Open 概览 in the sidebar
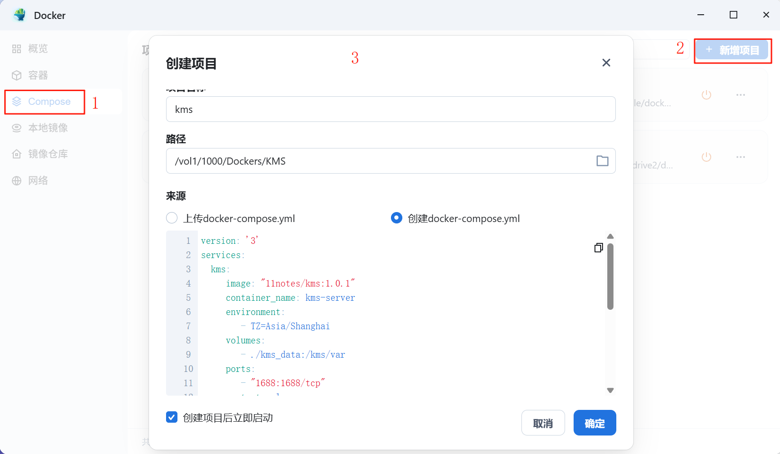Screen dimensions: 780x454 pyautogui.click(x=30, y=49)
